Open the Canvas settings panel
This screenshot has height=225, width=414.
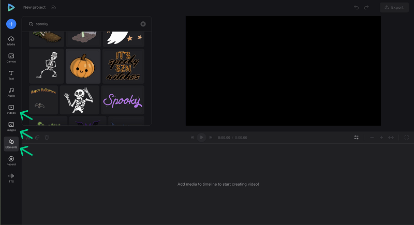11,57
